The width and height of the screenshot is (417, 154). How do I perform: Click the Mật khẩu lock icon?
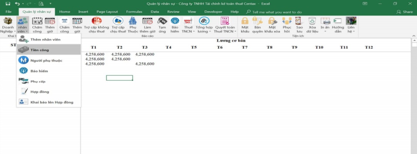click(245, 22)
